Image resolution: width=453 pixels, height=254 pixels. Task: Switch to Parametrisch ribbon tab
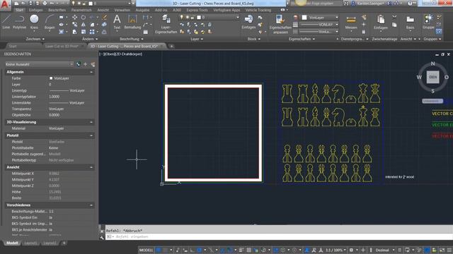point(81,10)
